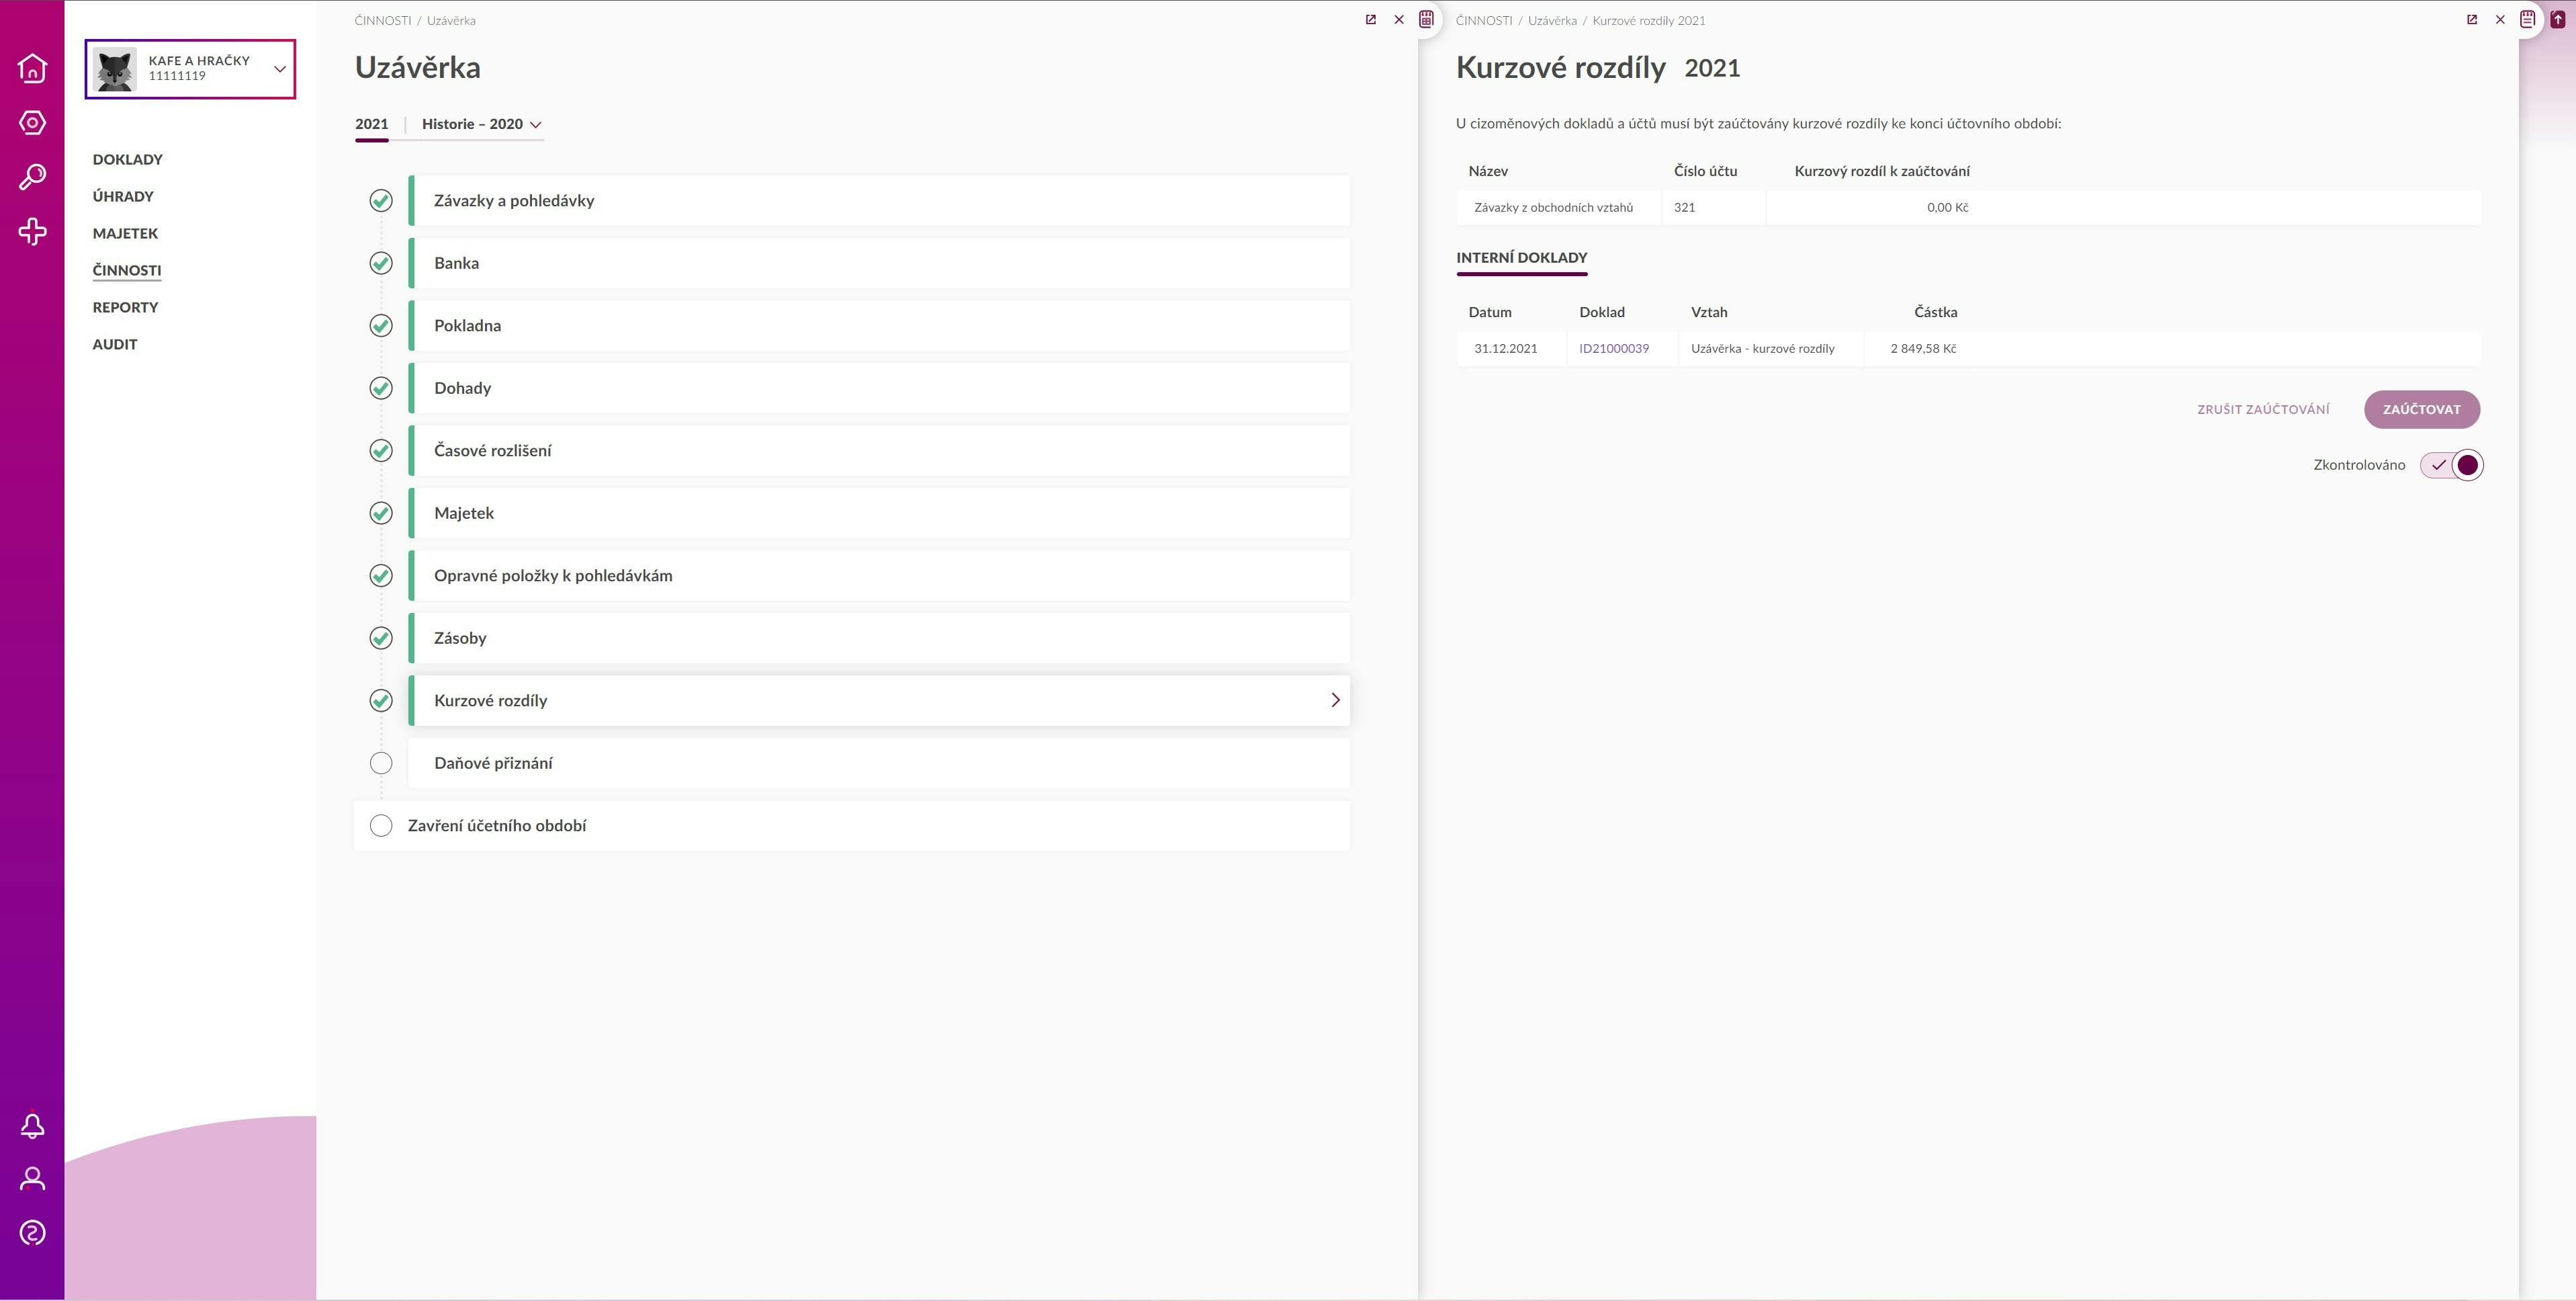Open Opravné položky k pohledávkám row

point(880,575)
